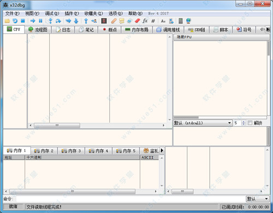Image resolution: width=273 pixels, height=213 pixels.
Task: Open the 默认 dropdown beside the command line
Action: (257, 199)
